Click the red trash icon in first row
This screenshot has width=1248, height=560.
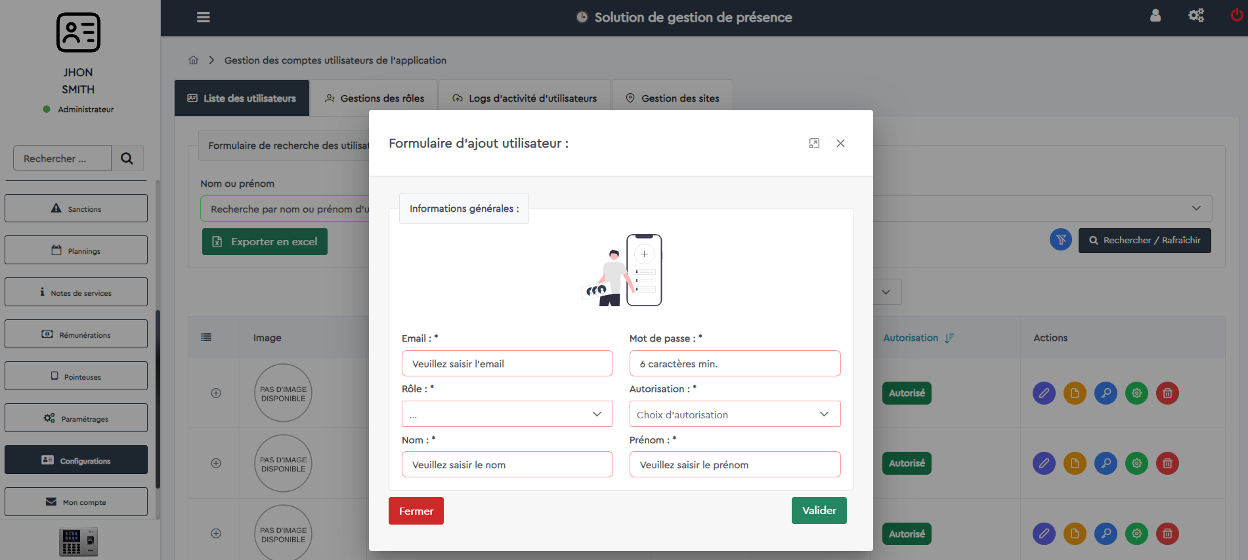[1167, 393]
